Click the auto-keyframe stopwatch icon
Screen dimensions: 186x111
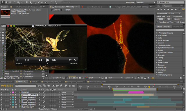[70, 85]
